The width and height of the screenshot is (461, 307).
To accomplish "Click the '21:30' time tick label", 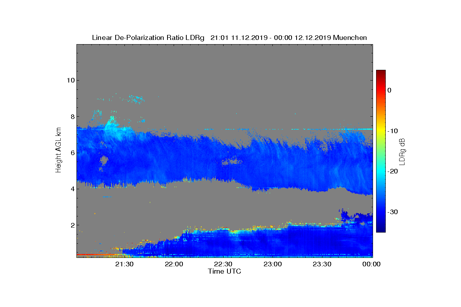I will (x=124, y=264).
